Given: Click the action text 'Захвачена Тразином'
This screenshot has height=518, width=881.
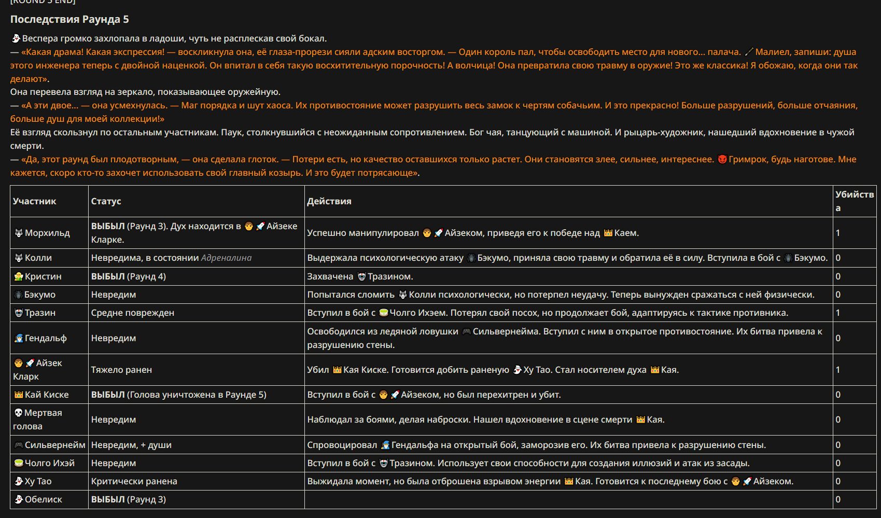Looking at the screenshot, I should pos(360,277).
